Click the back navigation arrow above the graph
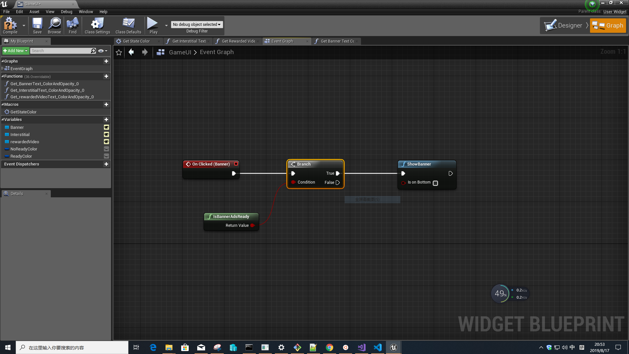The width and height of the screenshot is (629, 354). point(131,52)
